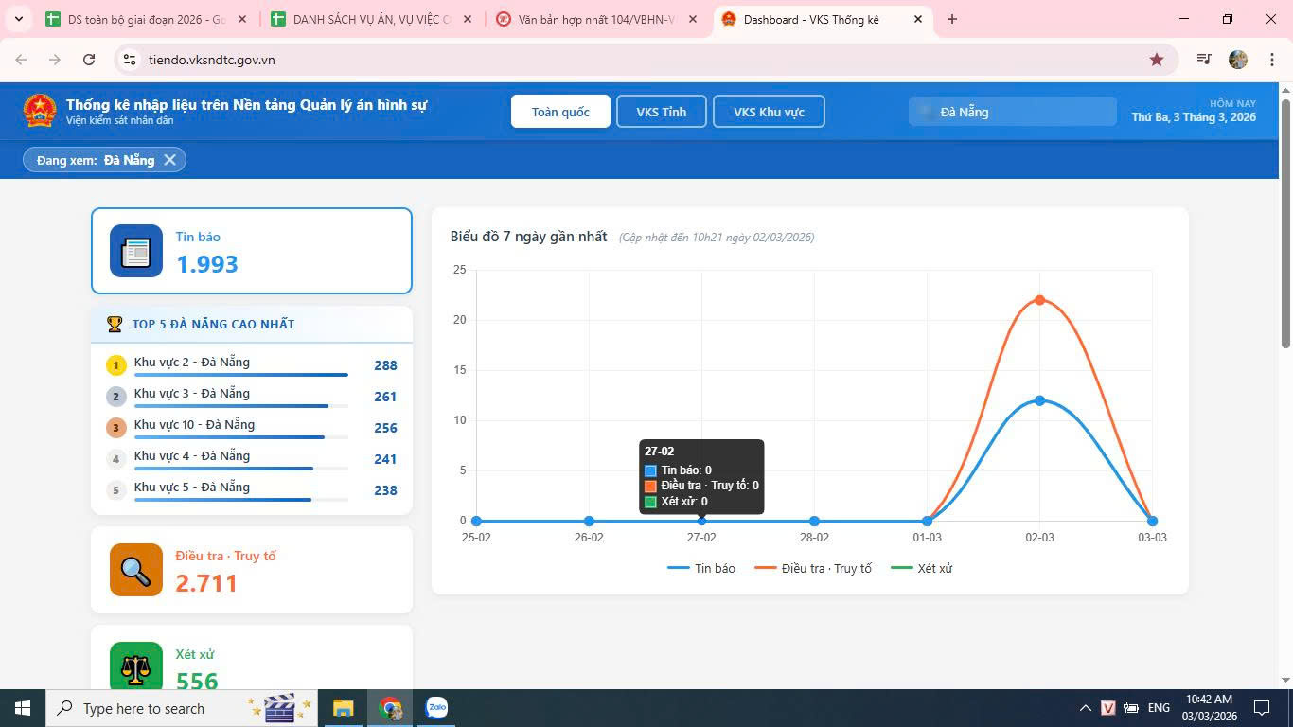Toggle the Điều tra · Truy tố legend item
The height and width of the screenshot is (727, 1293).
click(x=813, y=568)
